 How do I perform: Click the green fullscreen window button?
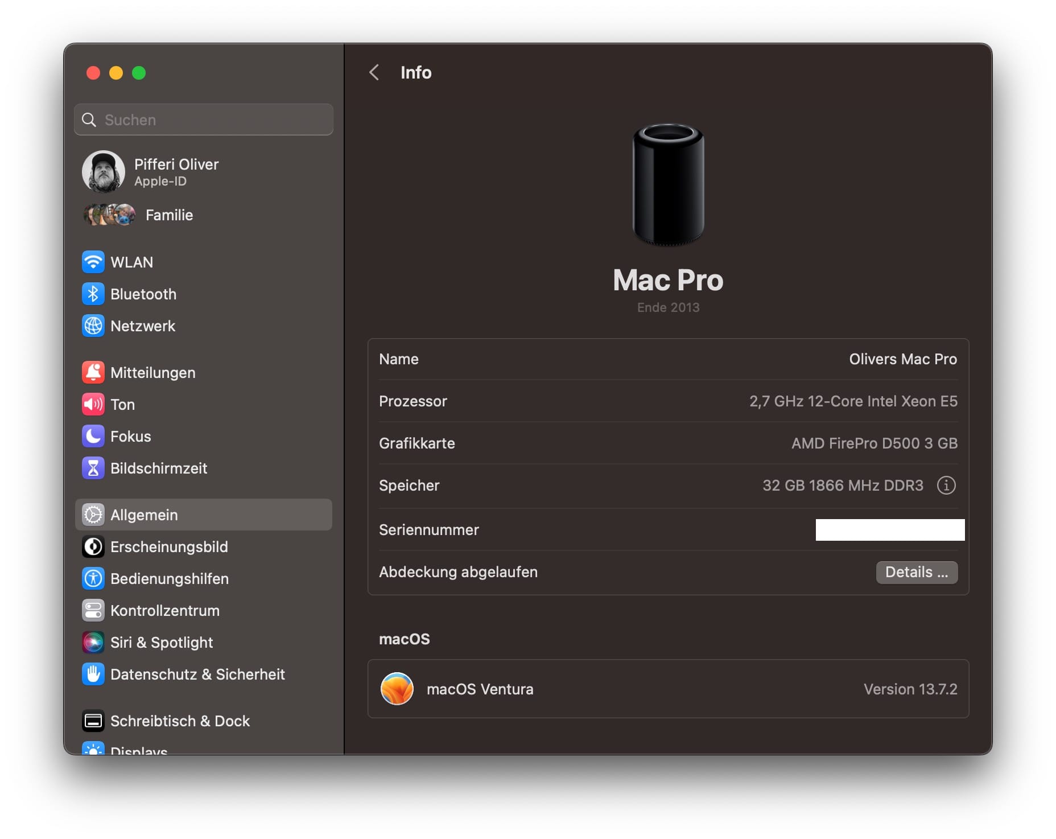[139, 73]
